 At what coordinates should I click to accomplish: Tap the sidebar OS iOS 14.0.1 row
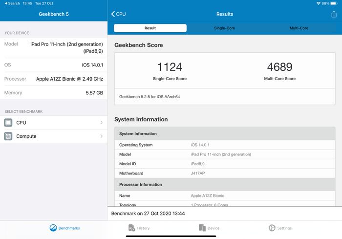[x=54, y=65]
